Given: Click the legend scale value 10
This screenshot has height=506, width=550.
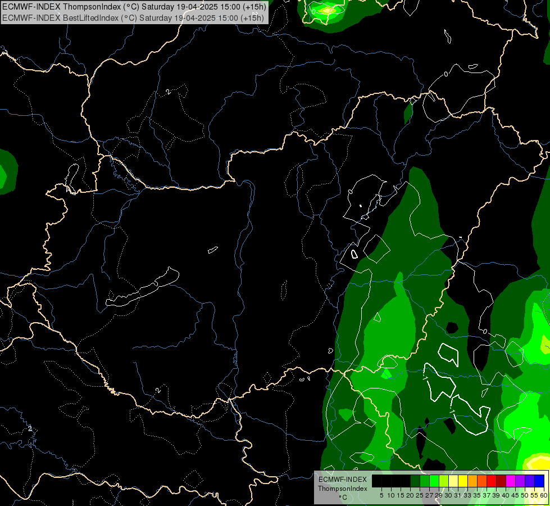Looking at the screenshot, I should tap(391, 495).
